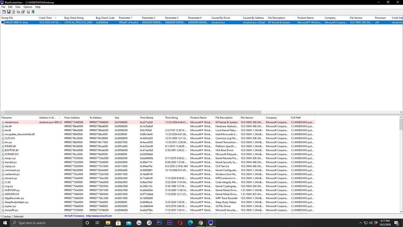
Task: Select the PSHED.dll driver row
Action: click(157, 146)
